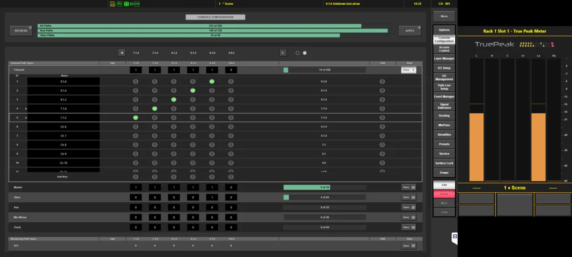Select first page indicator dot

297,53
